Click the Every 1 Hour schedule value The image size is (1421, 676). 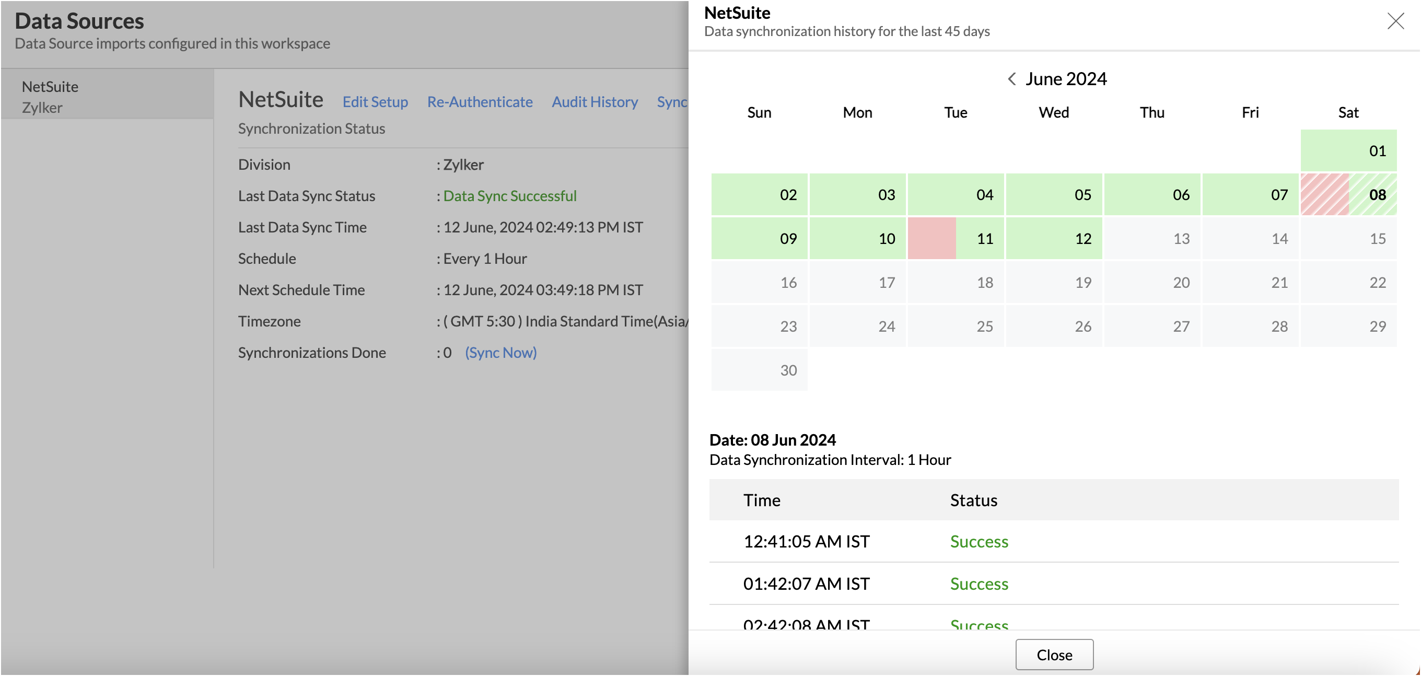pyautogui.click(x=485, y=259)
